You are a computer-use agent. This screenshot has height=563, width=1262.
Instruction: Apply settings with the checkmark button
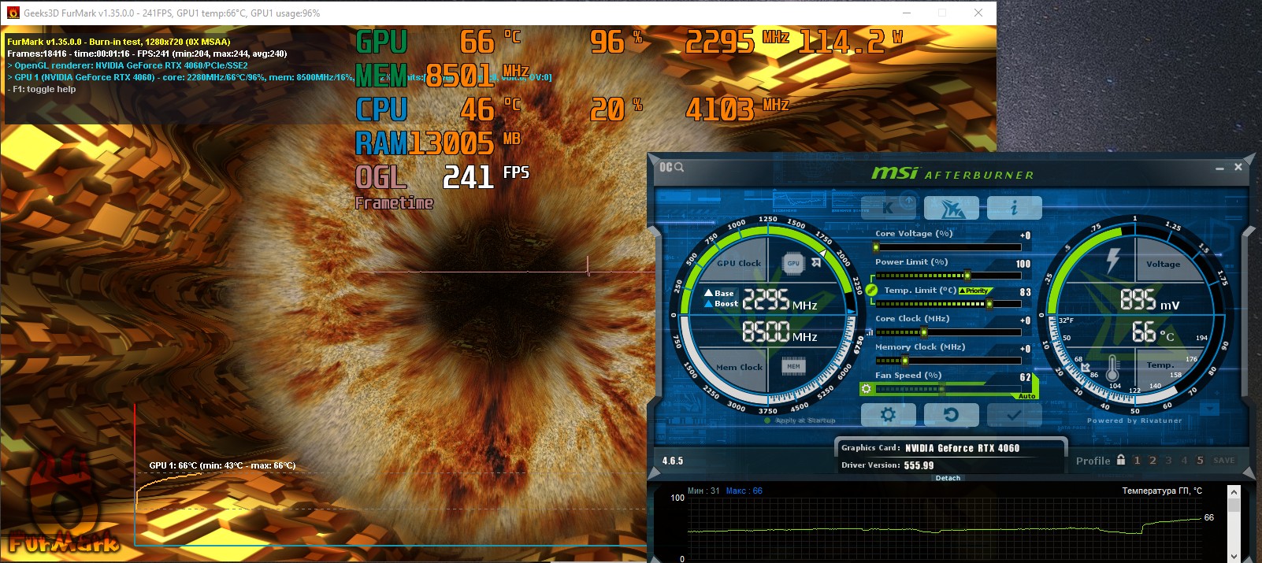click(x=1015, y=414)
